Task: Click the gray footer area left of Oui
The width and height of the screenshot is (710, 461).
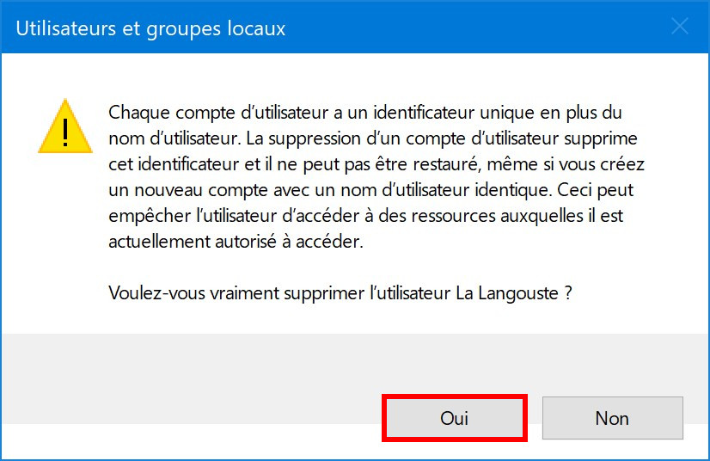Action: point(190,378)
